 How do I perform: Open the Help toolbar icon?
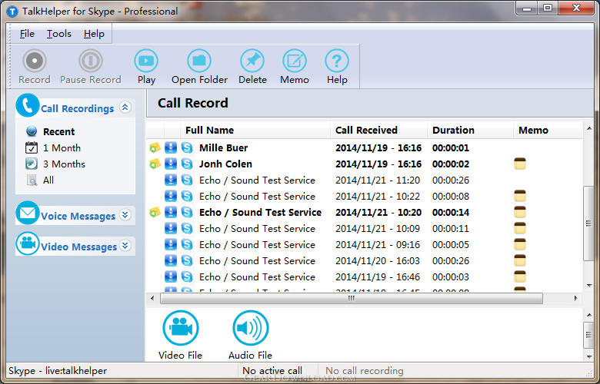pos(337,61)
